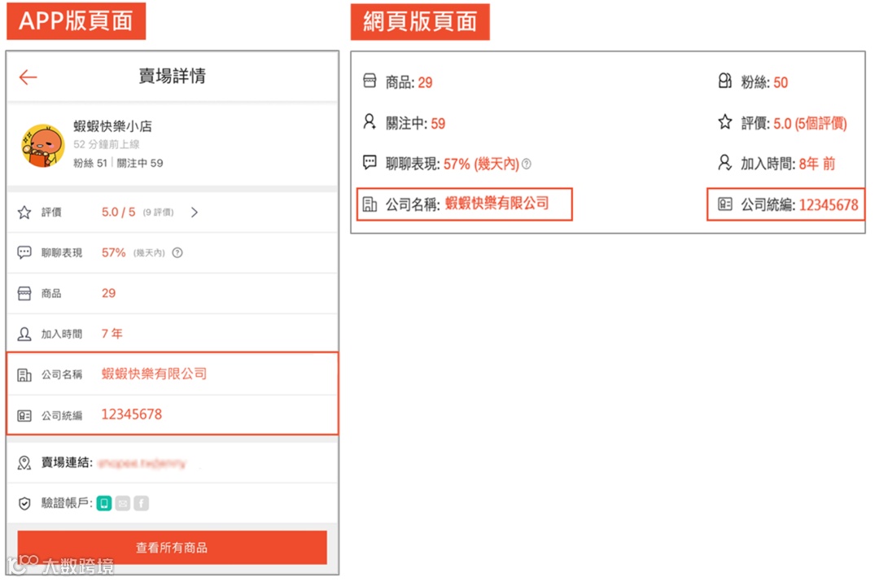Toggle the Facebook verification badge

pyautogui.click(x=141, y=502)
